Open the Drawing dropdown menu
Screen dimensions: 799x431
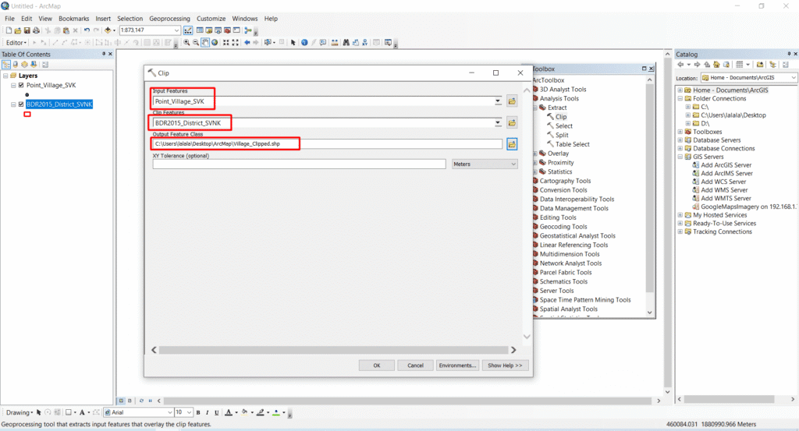coord(20,412)
